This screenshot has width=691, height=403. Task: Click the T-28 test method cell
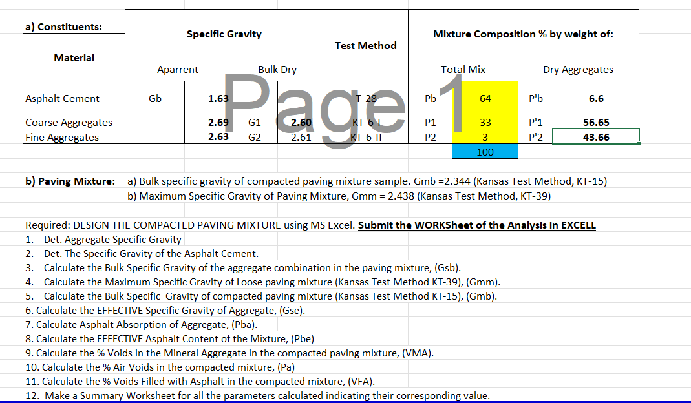pyautogui.click(x=366, y=98)
